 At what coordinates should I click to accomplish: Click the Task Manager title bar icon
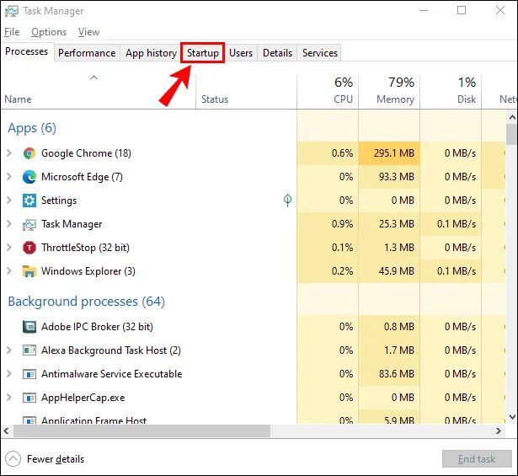click(12, 11)
